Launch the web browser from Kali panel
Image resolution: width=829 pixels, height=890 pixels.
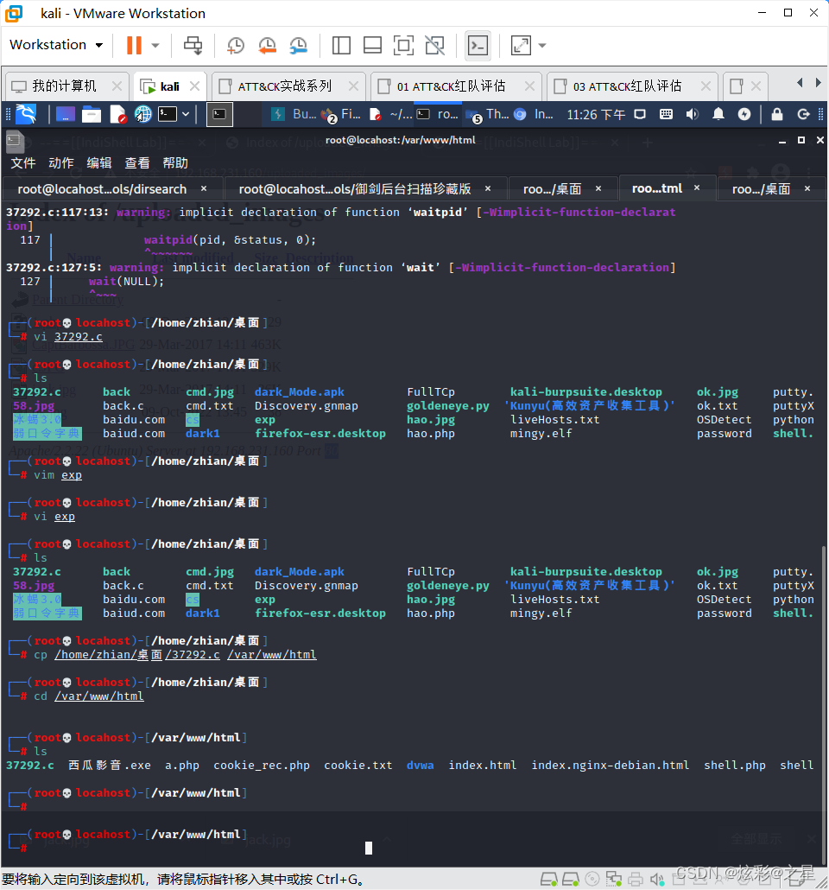(143, 114)
